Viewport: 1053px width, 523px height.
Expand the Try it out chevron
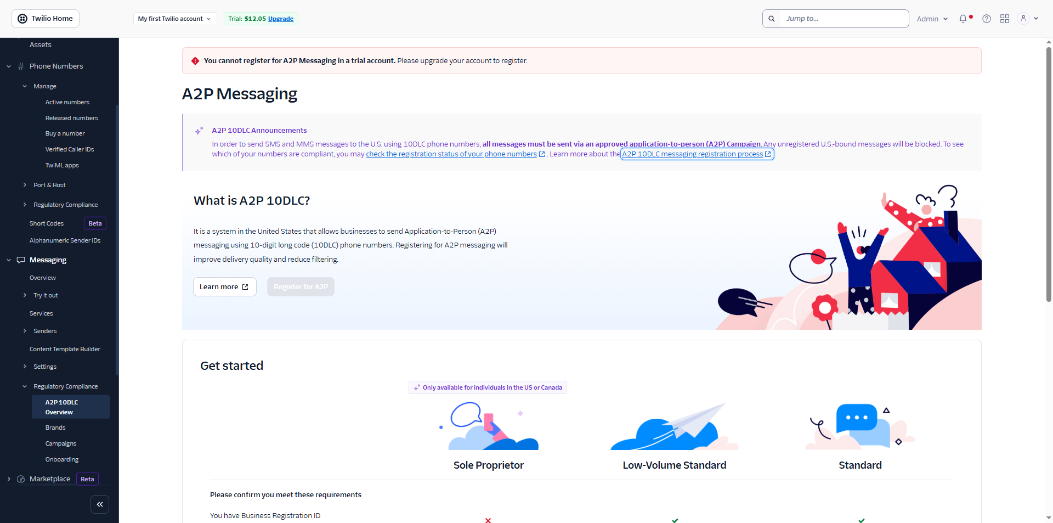point(25,295)
